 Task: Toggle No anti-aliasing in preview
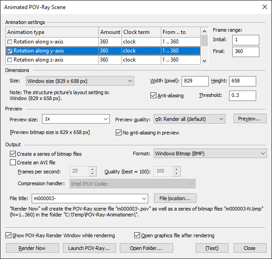pyautogui.click(x=119, y=133)
